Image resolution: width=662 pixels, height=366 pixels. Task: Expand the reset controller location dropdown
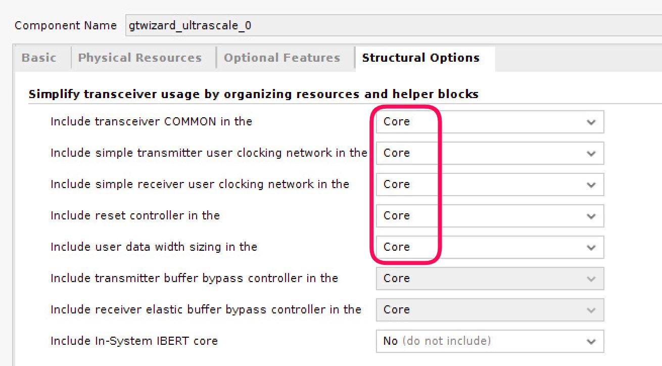(489, 216)
